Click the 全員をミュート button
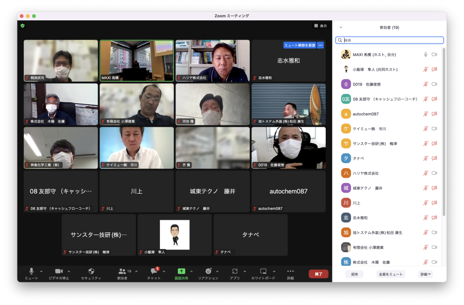 pyautogui.click(x=391, y=274)
